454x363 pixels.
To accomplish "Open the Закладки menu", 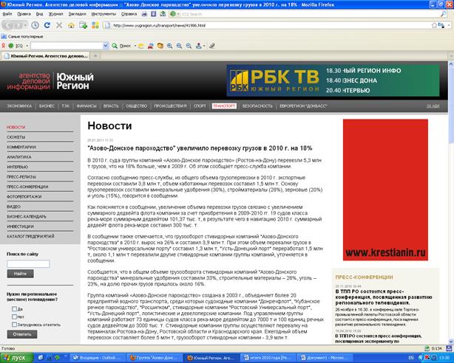I will tap(78, 14).
